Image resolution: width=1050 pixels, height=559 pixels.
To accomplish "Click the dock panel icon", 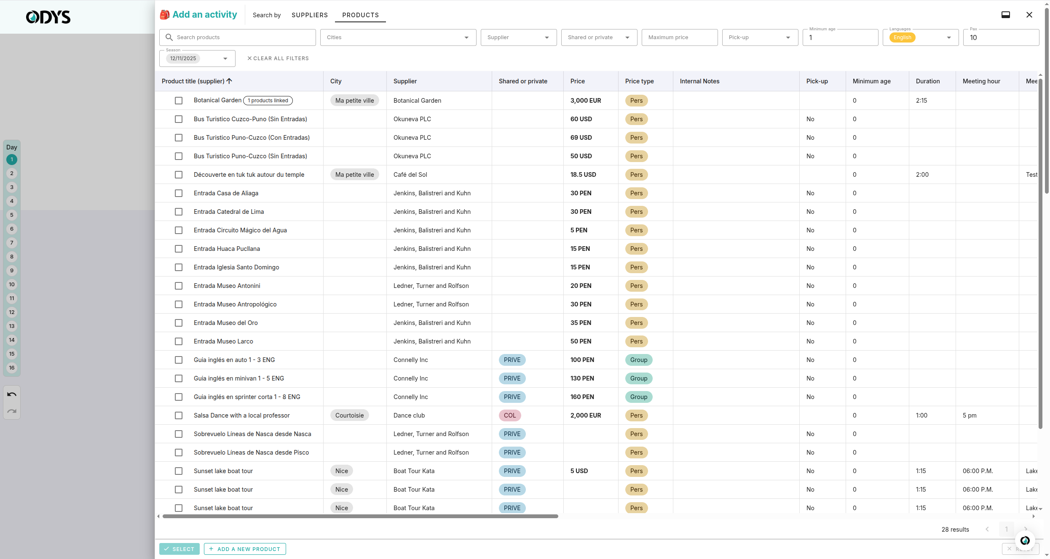I will point(1006,15).
